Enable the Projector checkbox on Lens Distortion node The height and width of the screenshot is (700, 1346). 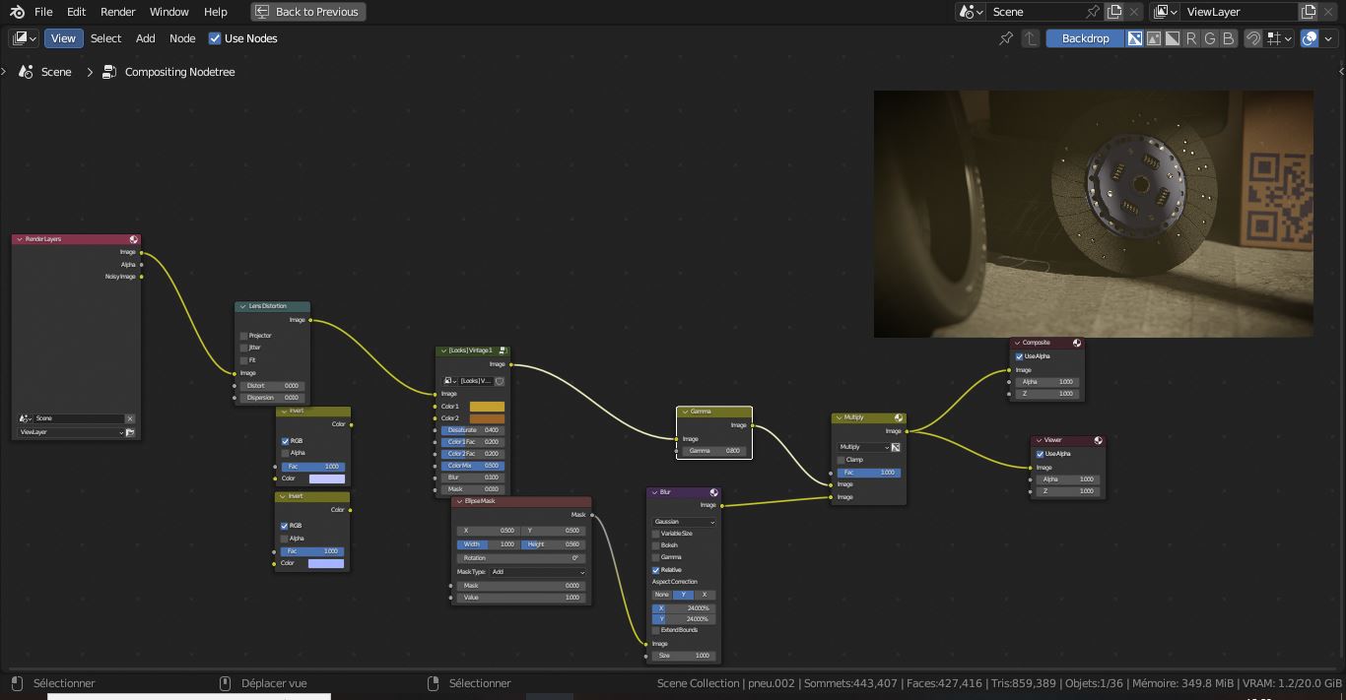tap(243, 335)
